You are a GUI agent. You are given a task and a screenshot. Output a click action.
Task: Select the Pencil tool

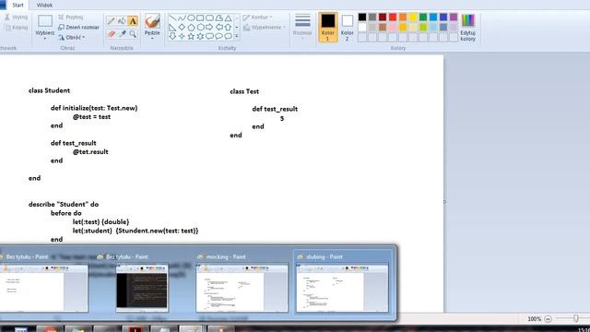[112, 21]
